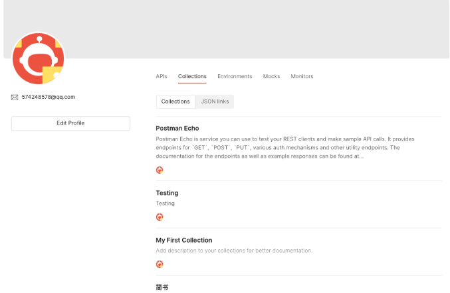Click the 574248578@qq.com email address
The width and height of the screenshot is (450, 293).
click(49, 97)
